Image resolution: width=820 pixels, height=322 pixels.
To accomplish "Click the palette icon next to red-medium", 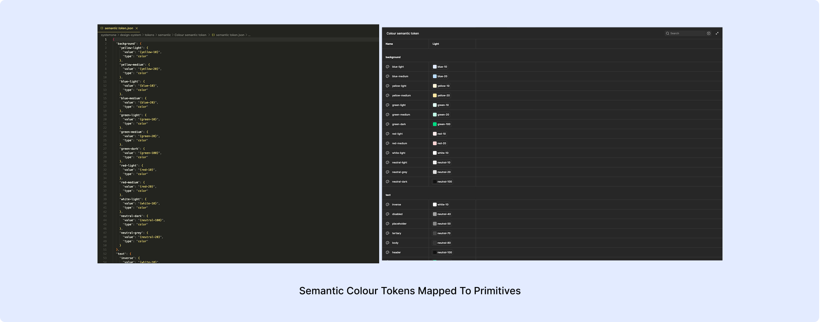I will coord(387,143).
